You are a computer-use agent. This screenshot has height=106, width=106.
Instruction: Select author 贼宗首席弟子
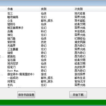pos(15,28)
